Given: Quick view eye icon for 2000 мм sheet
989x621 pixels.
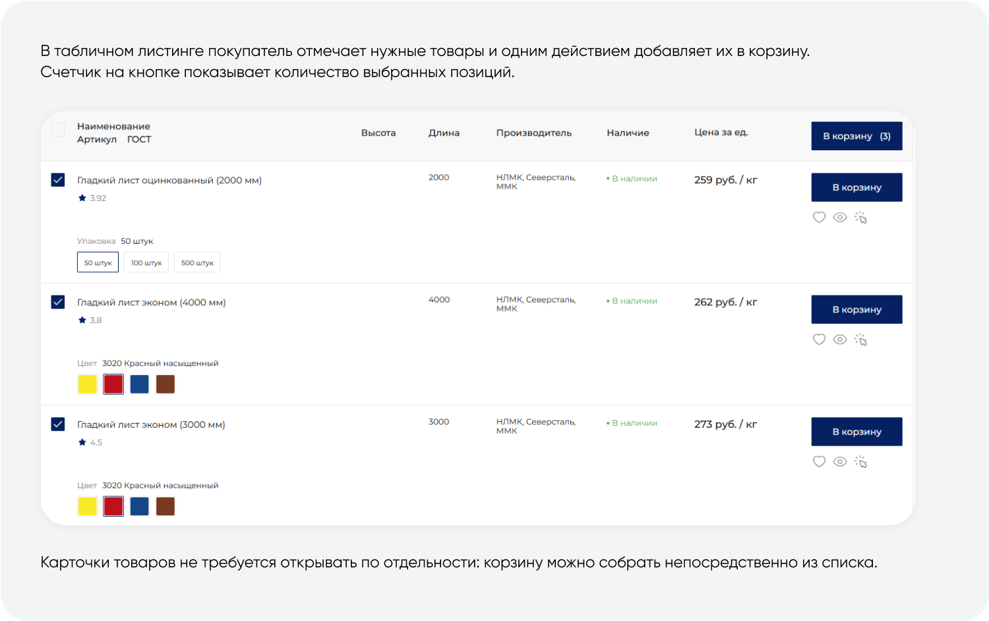Looking at the screenshot, I should [x=840, y=218].
